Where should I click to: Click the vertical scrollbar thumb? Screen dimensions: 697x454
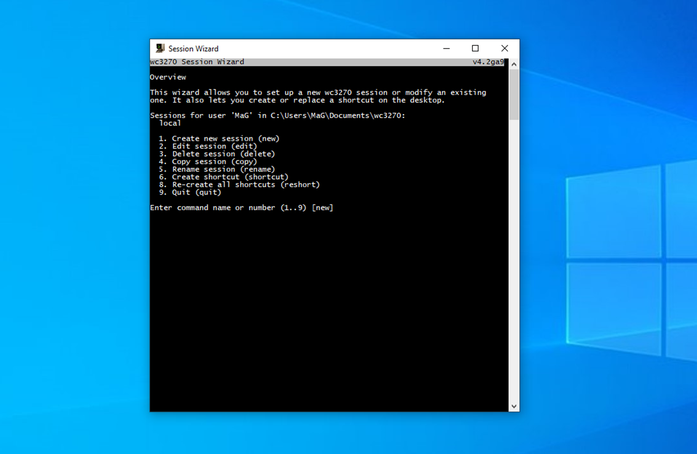click(x=514, y=95)
